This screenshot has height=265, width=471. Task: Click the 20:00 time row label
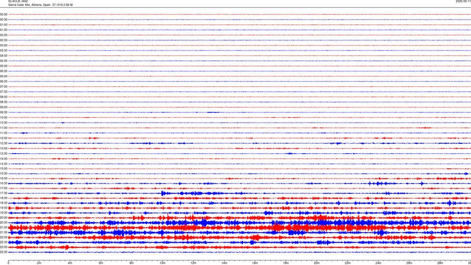[x=3, y=218]
